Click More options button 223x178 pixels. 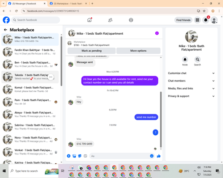coord(138,51)
